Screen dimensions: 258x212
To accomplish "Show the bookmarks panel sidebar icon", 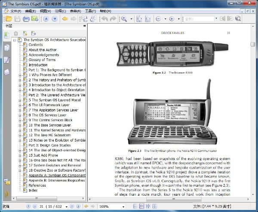I will (7, 35).
